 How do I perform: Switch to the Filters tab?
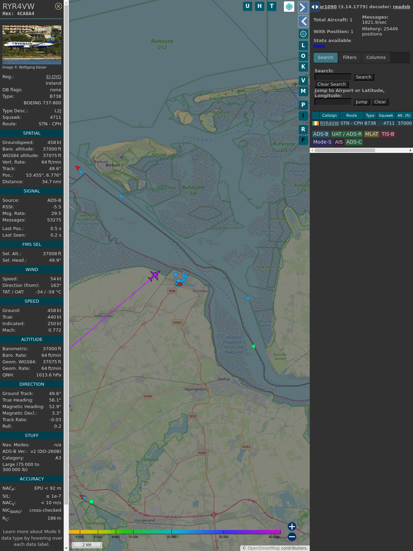(x=350, y=58)
